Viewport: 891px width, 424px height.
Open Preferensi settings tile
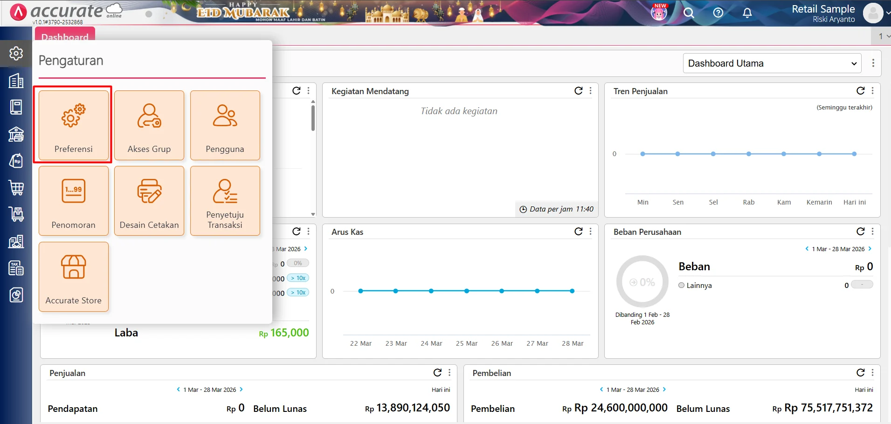[x=74, y=125]
